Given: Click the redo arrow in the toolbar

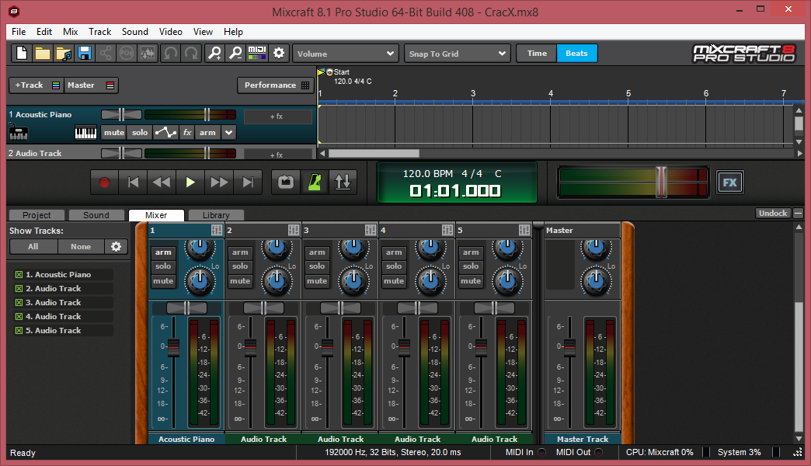Looking at the screenshot, I should [x=191, y=54].
